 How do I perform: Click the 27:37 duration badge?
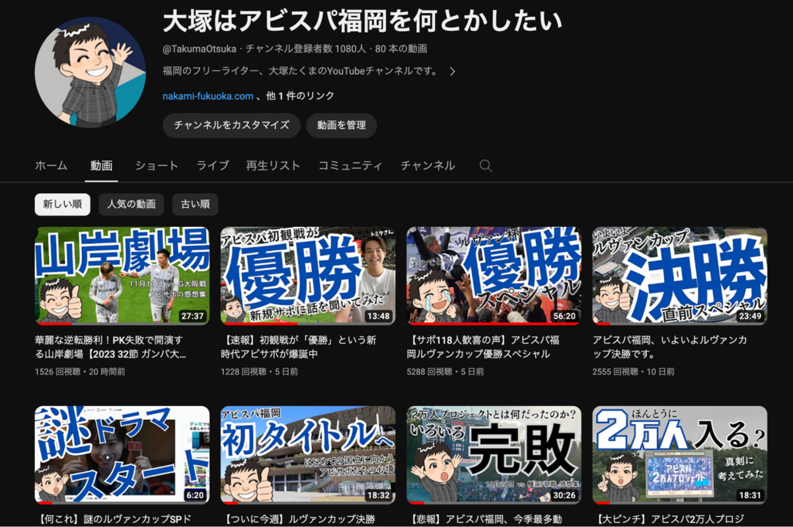click(192, 316)
